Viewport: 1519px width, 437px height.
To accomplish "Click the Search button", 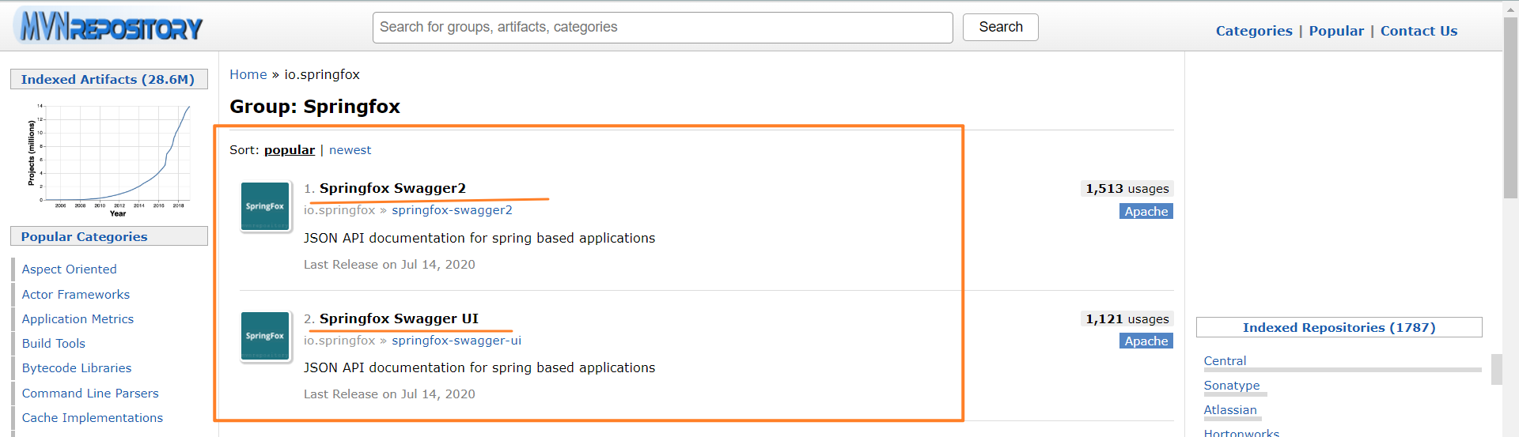I will pos(1001,27).
